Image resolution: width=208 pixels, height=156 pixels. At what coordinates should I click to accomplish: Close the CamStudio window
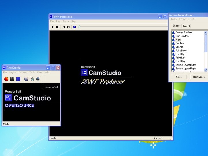point(58,68)
